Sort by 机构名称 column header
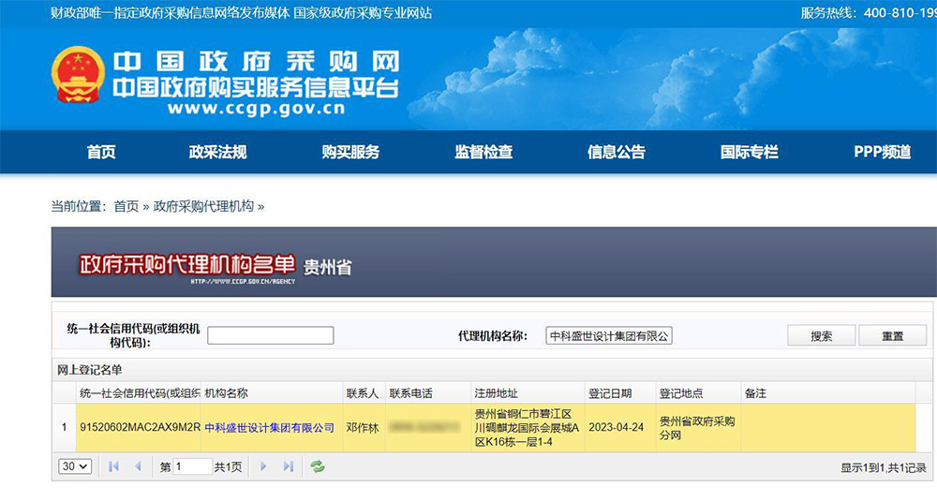Image resolution: width=937 pixels, height=502 pixels. click(272, 393)
